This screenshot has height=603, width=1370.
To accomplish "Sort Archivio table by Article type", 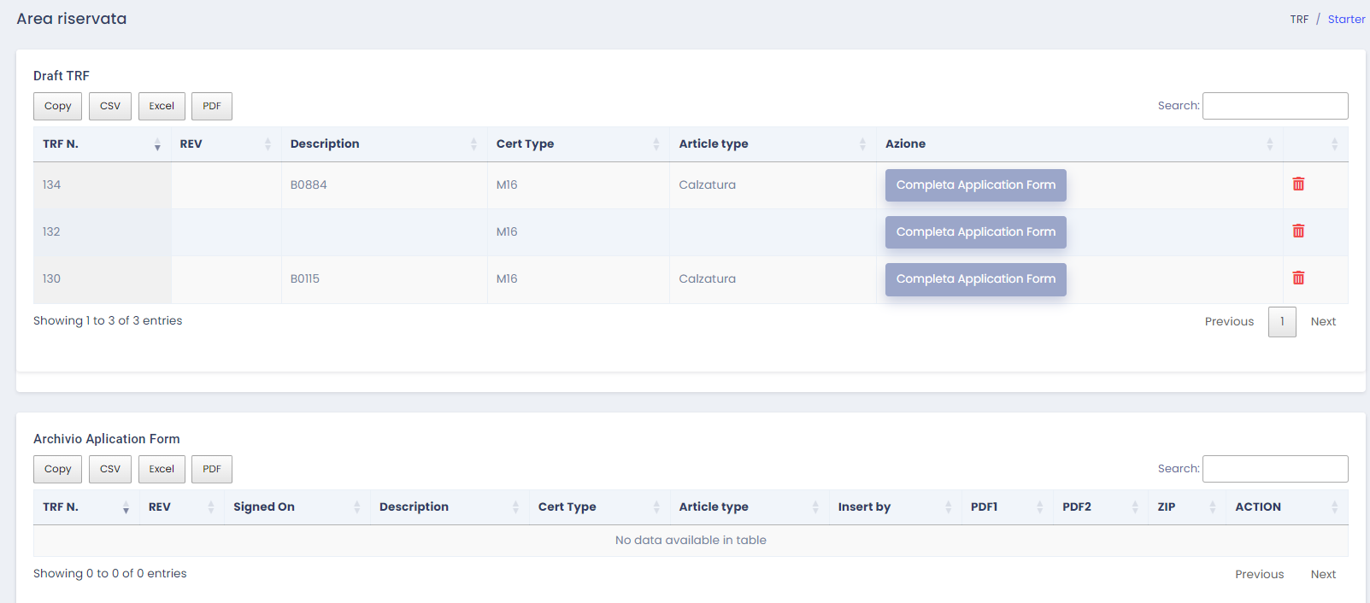I will click(750, 507).
